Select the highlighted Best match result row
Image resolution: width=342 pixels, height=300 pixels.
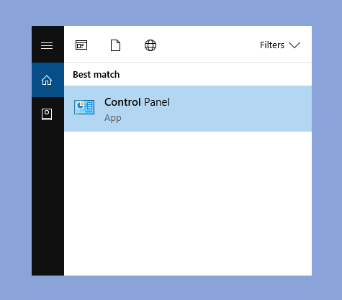point(188,109)
